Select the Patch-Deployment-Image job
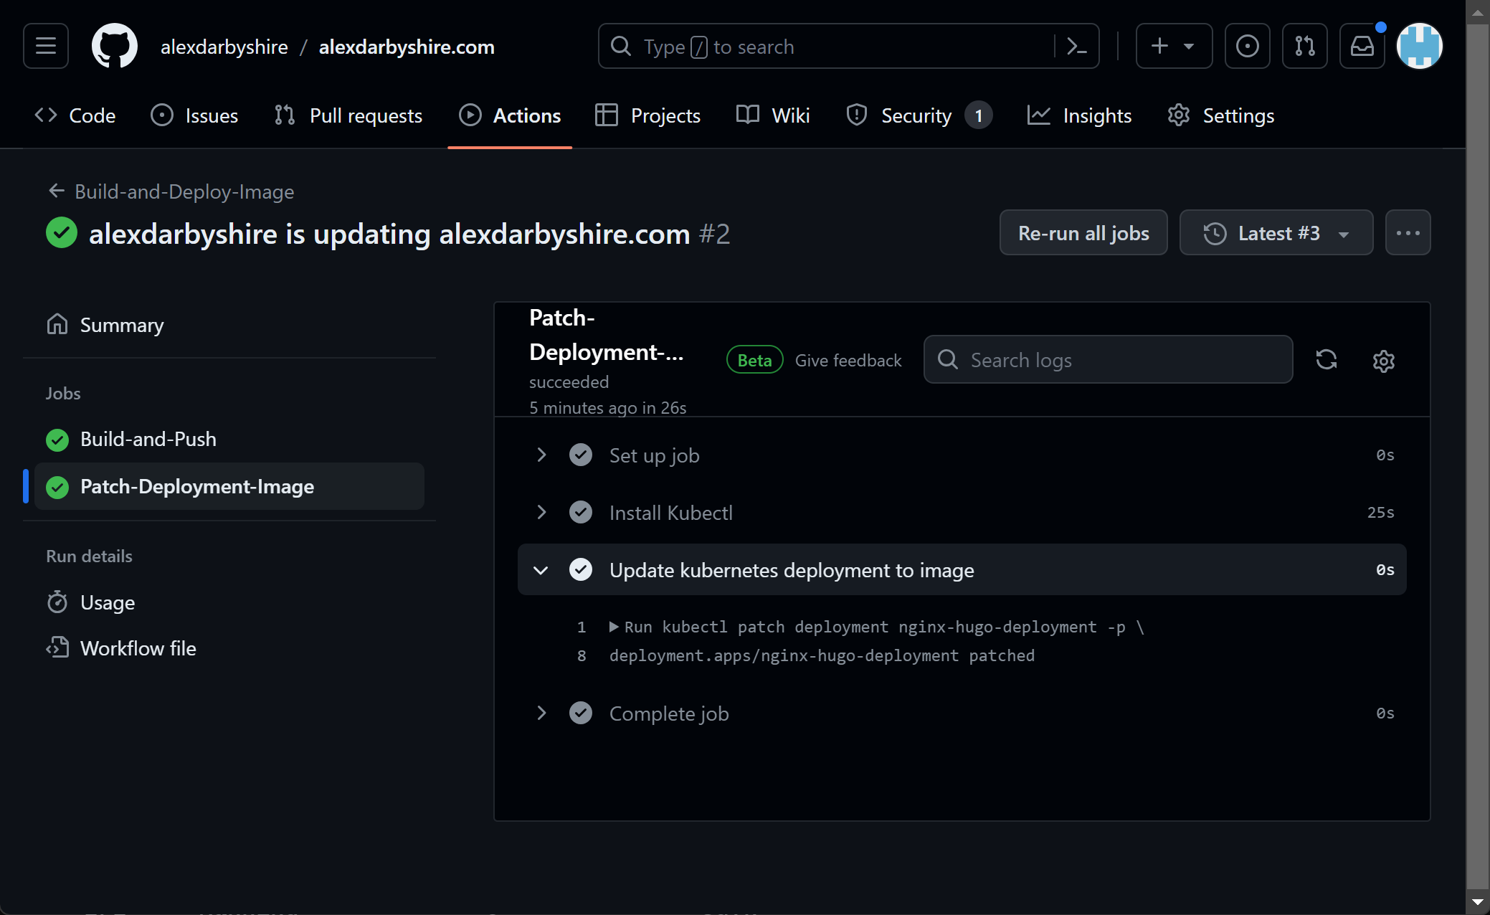 (229, 486)
